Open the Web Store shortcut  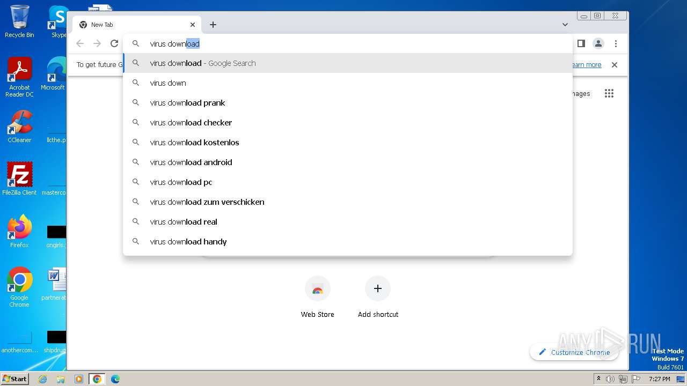pyautogui.click(x=317, y=298)
